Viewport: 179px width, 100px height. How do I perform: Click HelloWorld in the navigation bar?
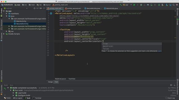[7, 5]
